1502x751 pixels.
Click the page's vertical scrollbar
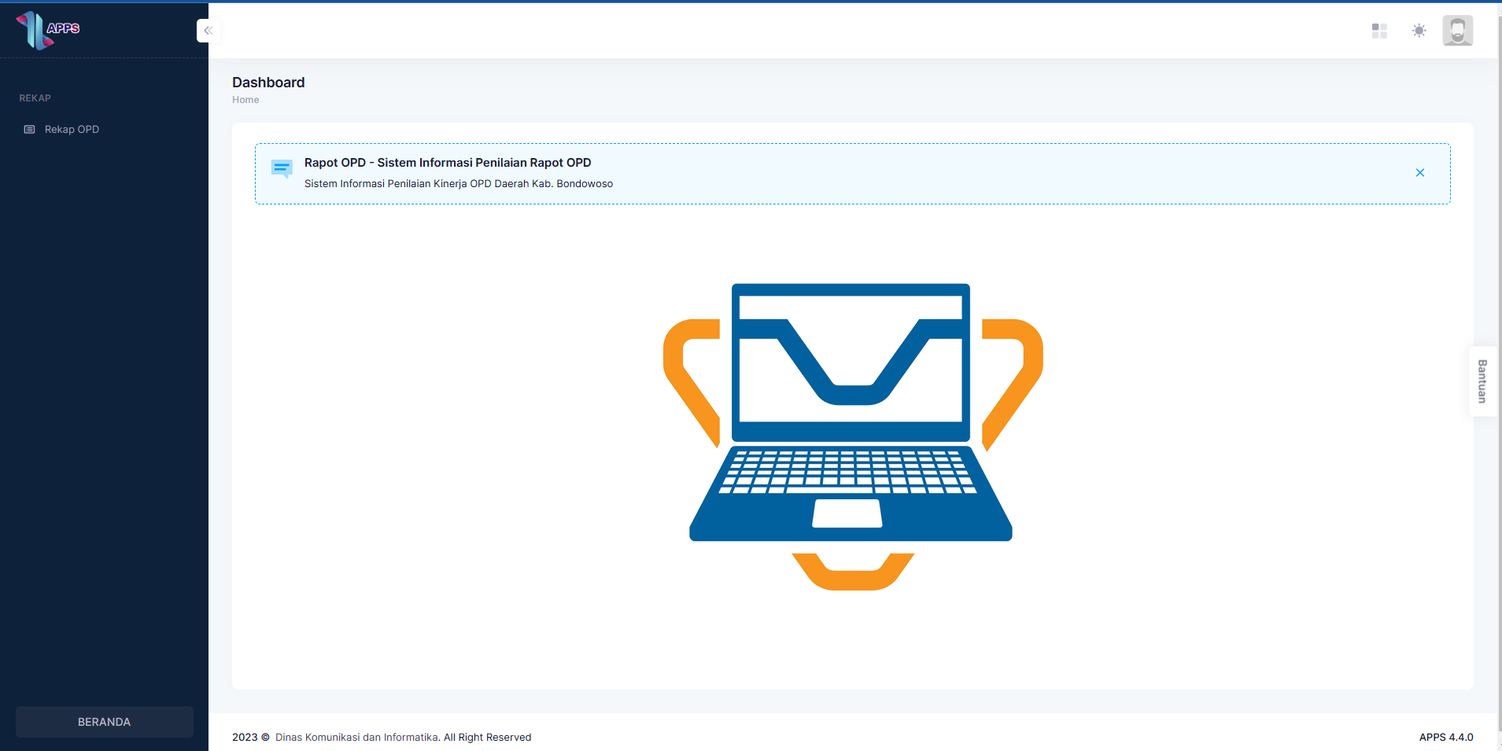click(1499, 315)
